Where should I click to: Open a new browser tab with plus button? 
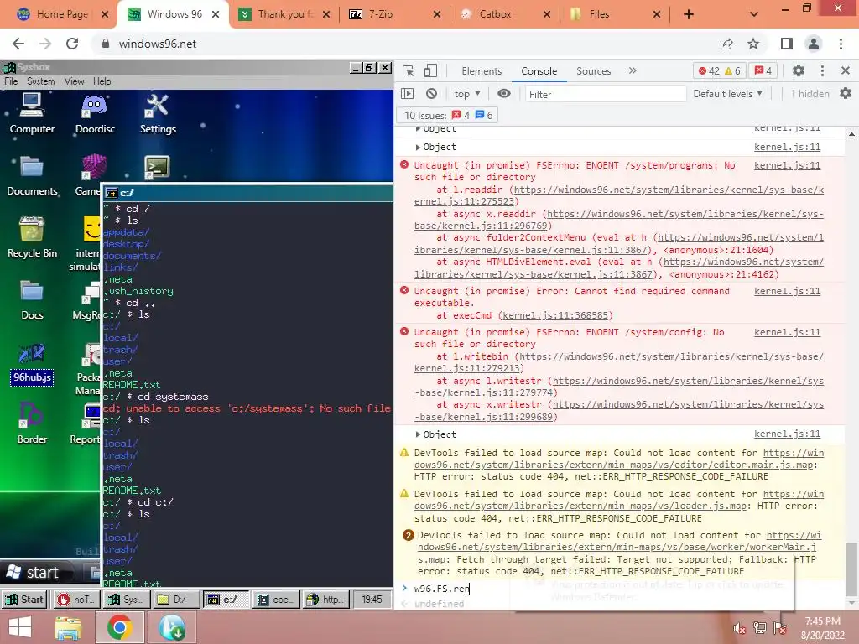pos(689,14)
